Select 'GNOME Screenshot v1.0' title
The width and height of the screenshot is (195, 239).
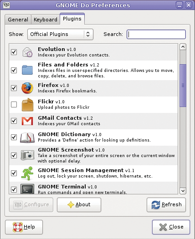point(71,150)
